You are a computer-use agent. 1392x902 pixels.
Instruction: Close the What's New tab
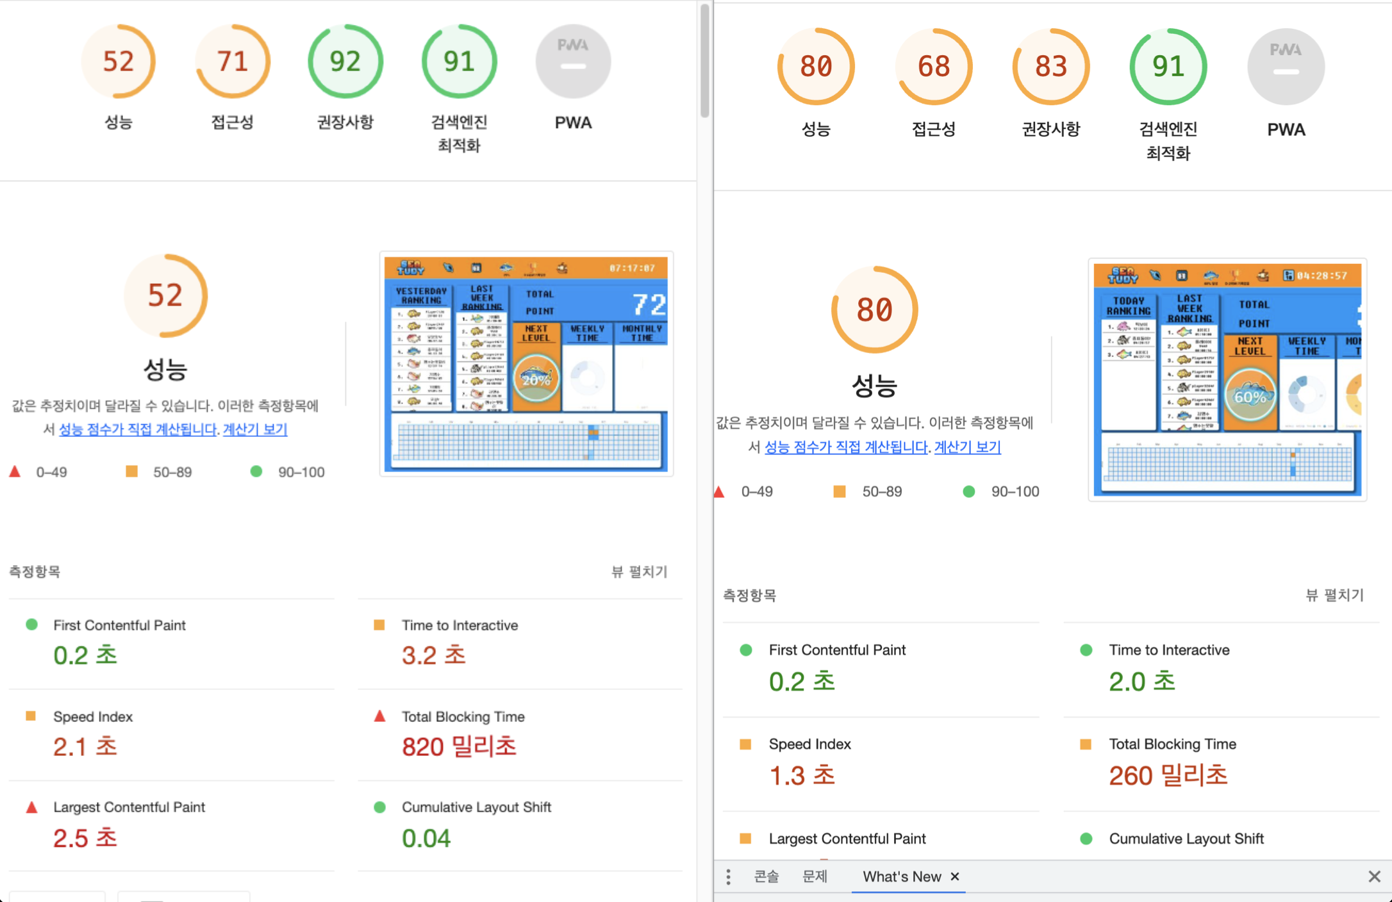955,876
